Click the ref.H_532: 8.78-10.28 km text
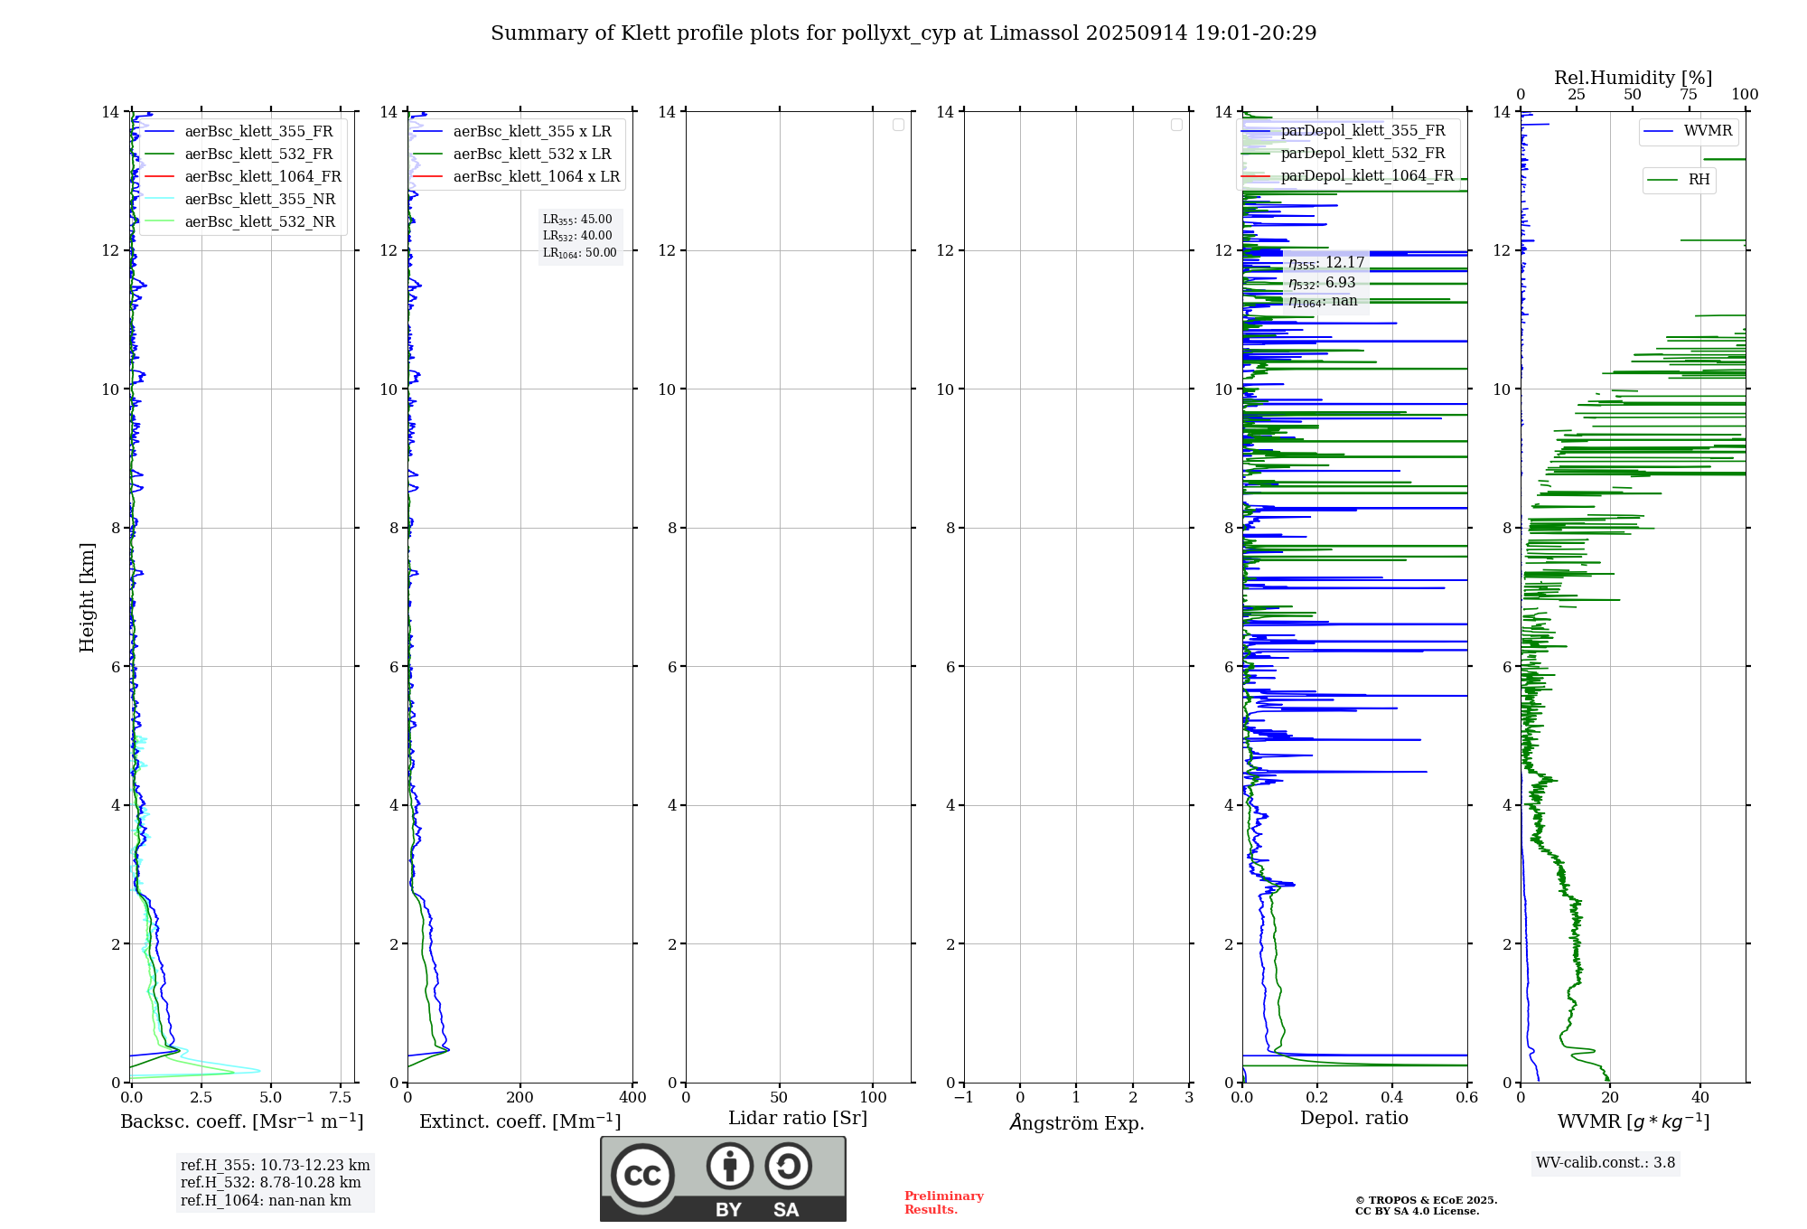Screen dimensions: 1807x1229 [x=271, y=1182]
